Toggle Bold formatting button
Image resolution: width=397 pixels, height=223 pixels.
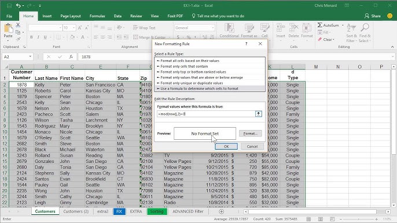31,37
